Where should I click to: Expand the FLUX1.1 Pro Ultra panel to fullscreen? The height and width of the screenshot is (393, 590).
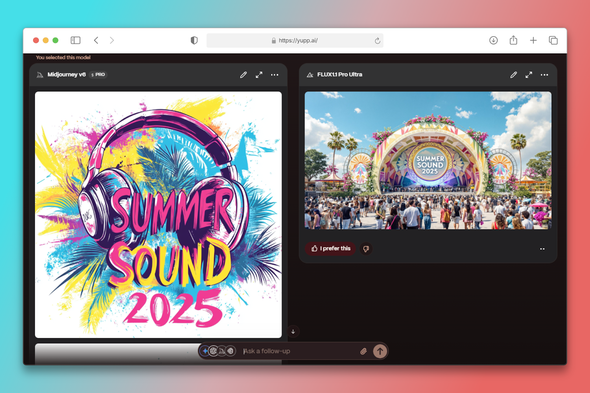click(x=529, y=75)
